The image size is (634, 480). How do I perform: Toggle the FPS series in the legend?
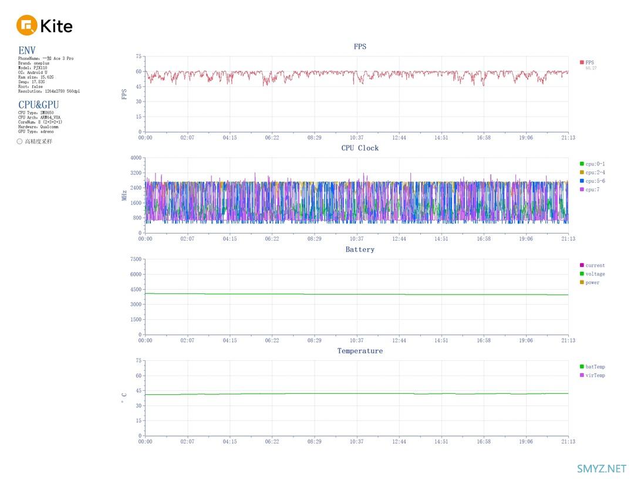(586, 63)
